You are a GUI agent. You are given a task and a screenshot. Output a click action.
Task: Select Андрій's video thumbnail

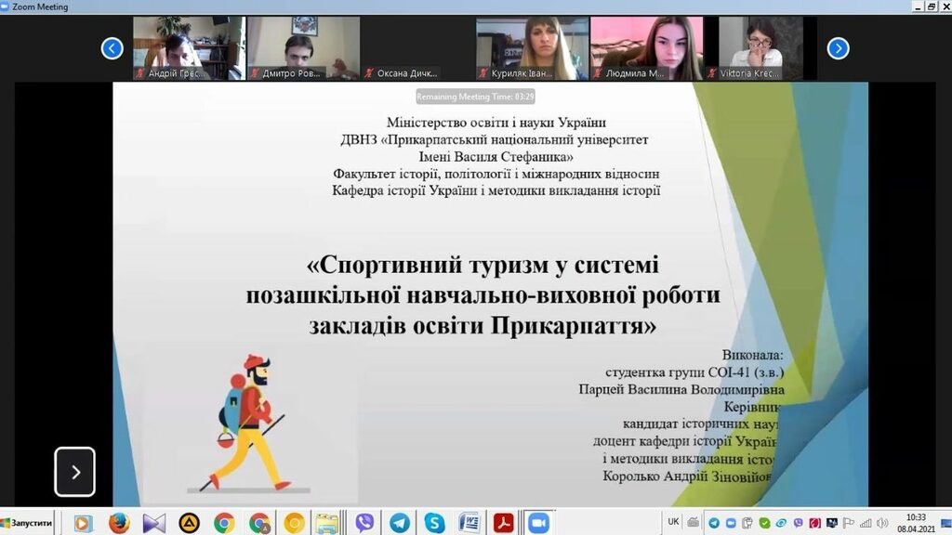(x=189, y=48)
